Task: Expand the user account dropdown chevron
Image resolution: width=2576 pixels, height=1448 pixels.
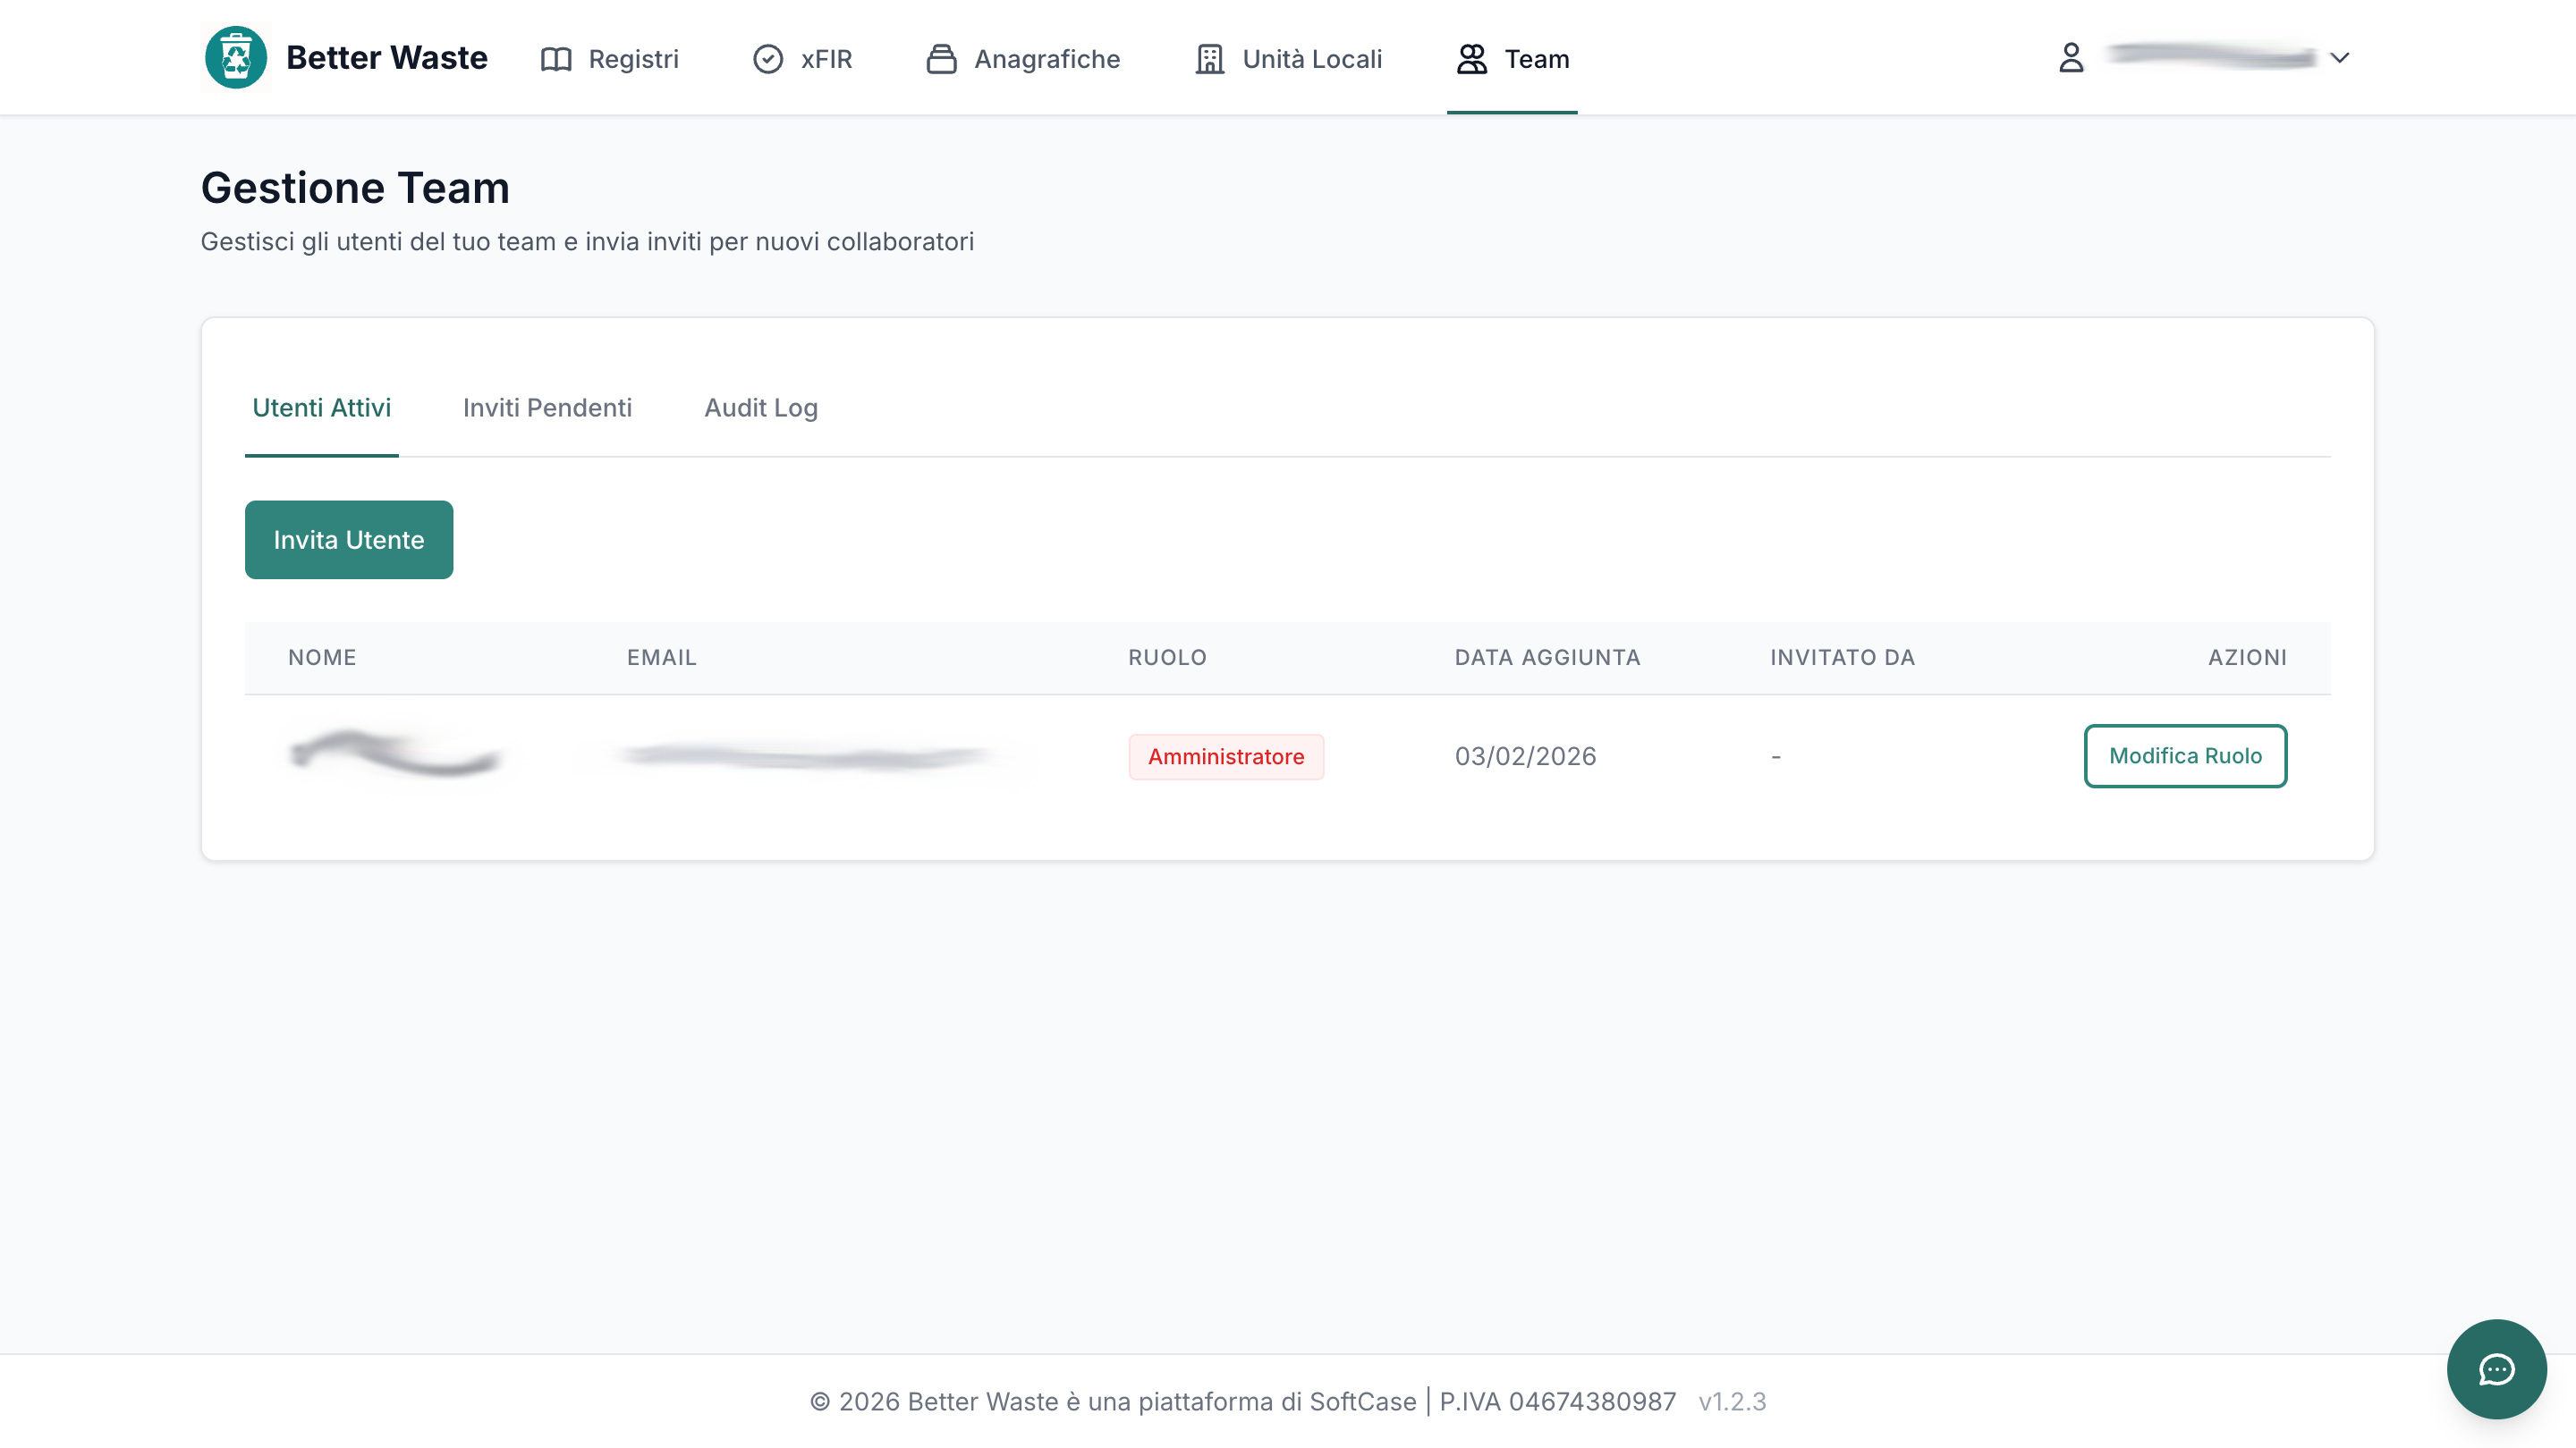Action: click(x=2339, y=58)
